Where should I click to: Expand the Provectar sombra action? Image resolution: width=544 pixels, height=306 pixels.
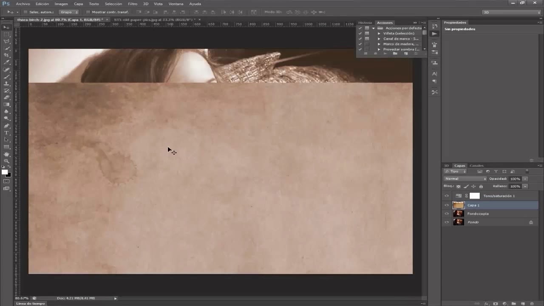pyautogui.click(x=379, y=49)
